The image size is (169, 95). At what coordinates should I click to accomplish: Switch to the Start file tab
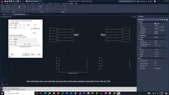(x=4, y=14)
